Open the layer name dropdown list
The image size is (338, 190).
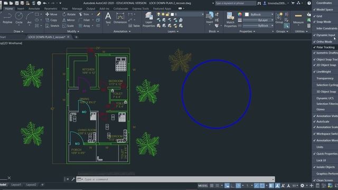(202, 14)
